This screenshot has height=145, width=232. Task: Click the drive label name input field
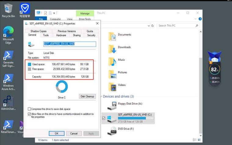70,44
